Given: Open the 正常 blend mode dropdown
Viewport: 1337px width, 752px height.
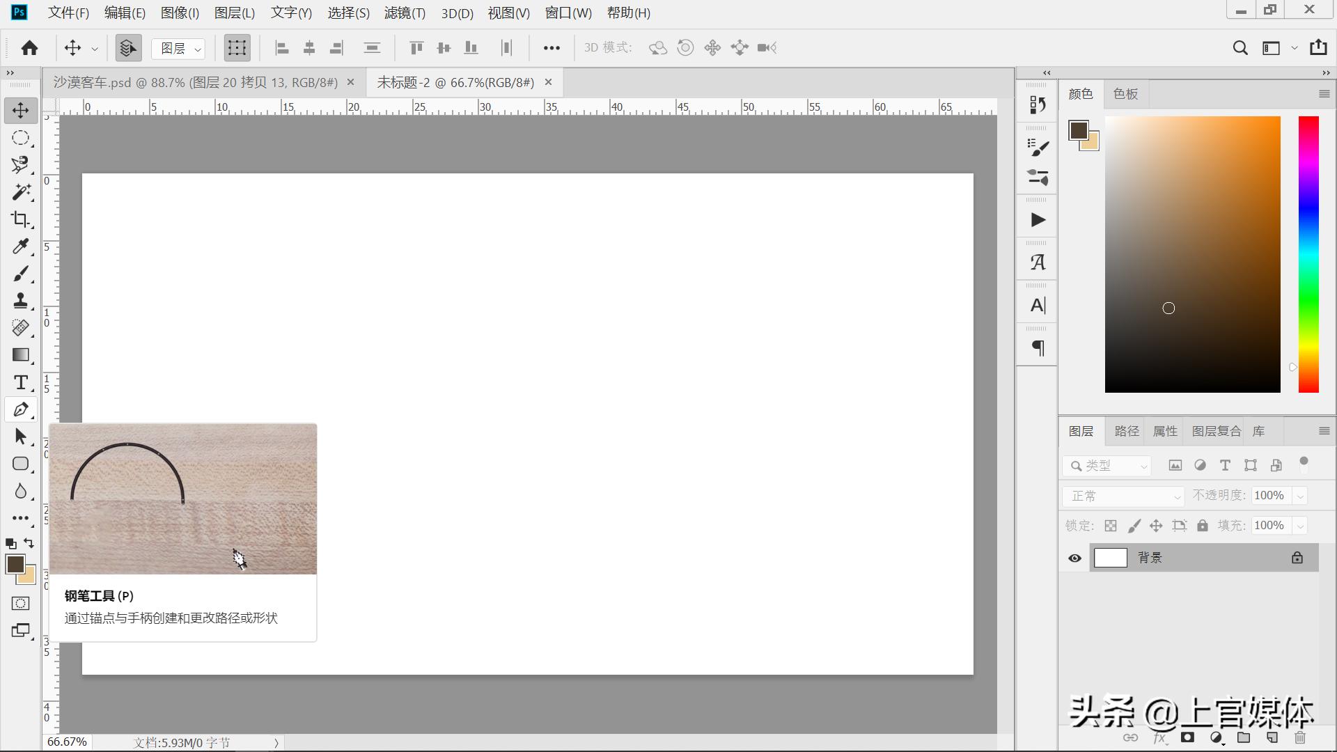Looking at the screenshot, I should coord(1122,496).
